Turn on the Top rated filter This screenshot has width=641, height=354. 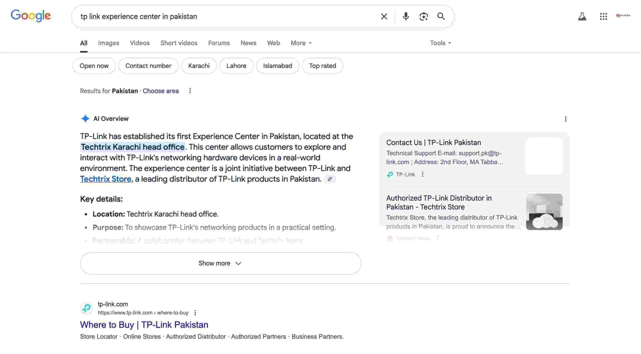pyautogui.click(x=323, y=66)
